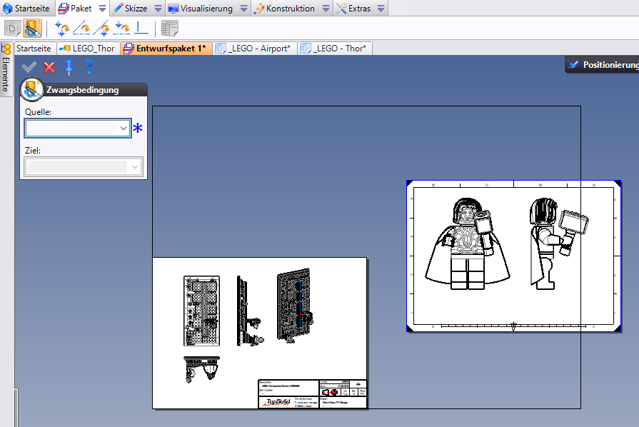The width and height of the screenshot is (639, 427).
Task: Expand the Konstruktion dropdown arrow
Action: pos(326,9)
